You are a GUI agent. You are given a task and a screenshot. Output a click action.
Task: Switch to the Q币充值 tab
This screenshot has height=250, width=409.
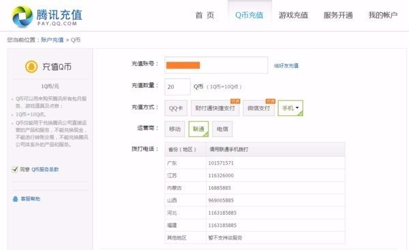tap(249, 16)
